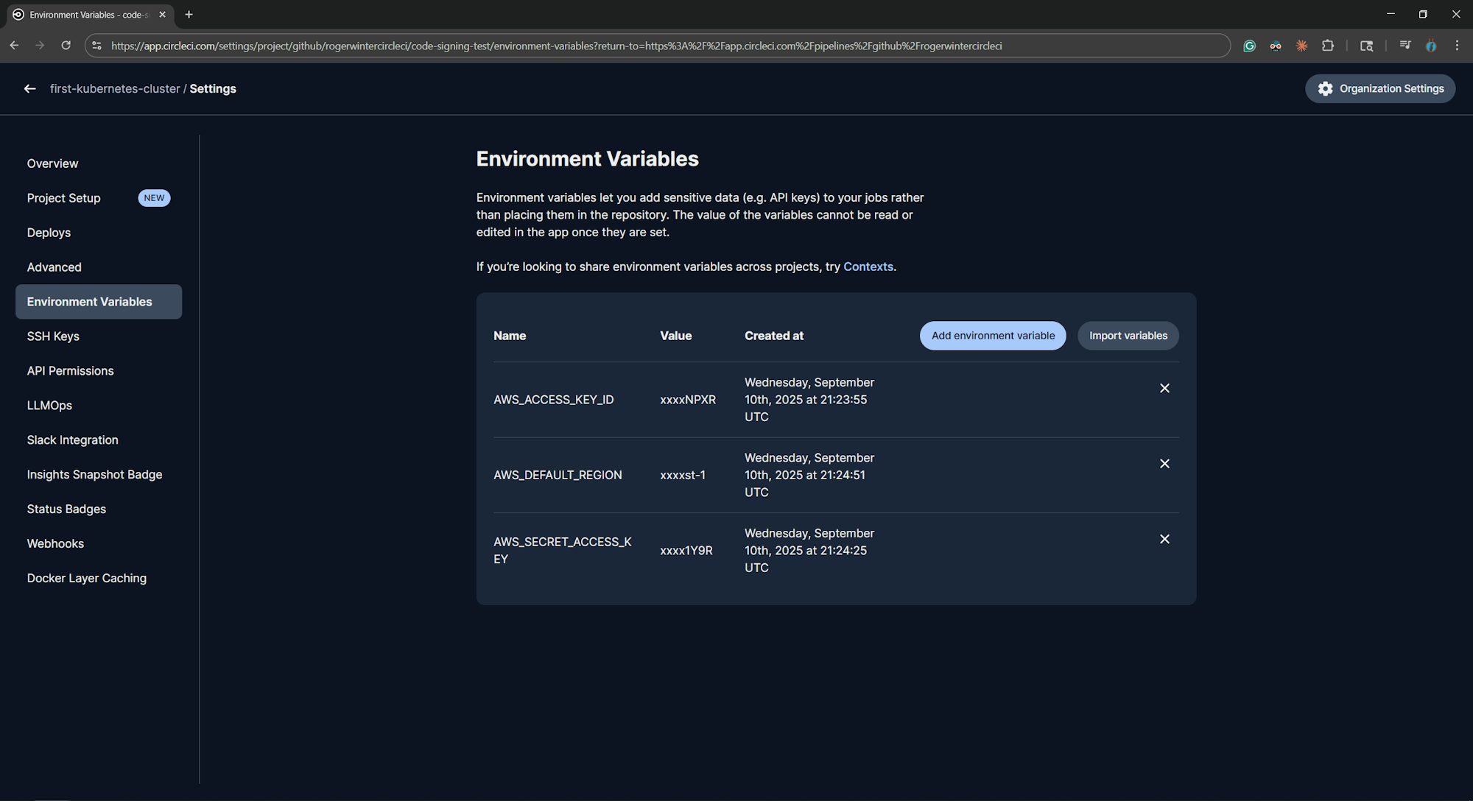Click the Import variables button
Screen dimensions: 1473x801
pyautogui.click(x=1128, y=335)
